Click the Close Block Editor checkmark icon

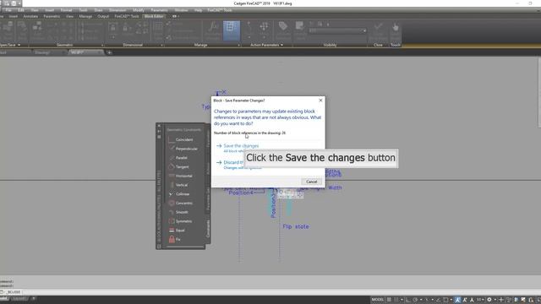tap(378, 27)
